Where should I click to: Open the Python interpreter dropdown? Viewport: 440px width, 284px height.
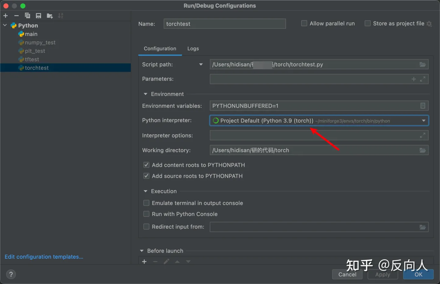pos(424,121)
